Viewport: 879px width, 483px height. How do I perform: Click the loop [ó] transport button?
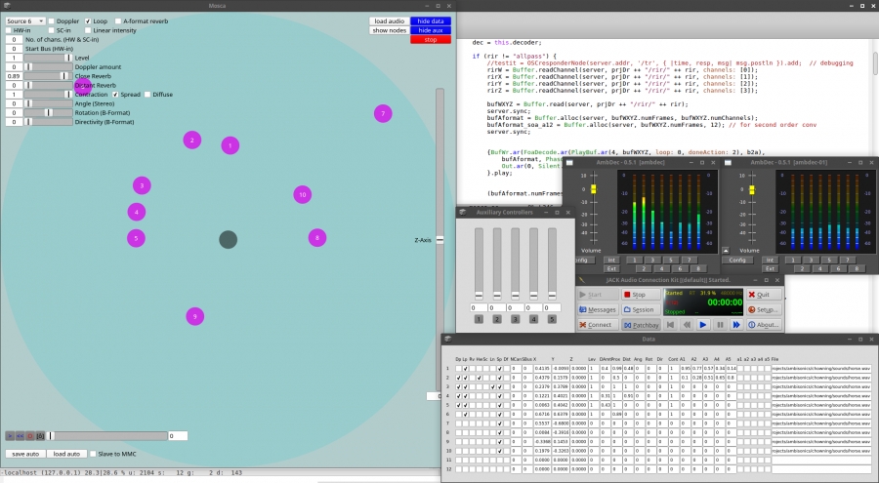click(x=40, y=436)
